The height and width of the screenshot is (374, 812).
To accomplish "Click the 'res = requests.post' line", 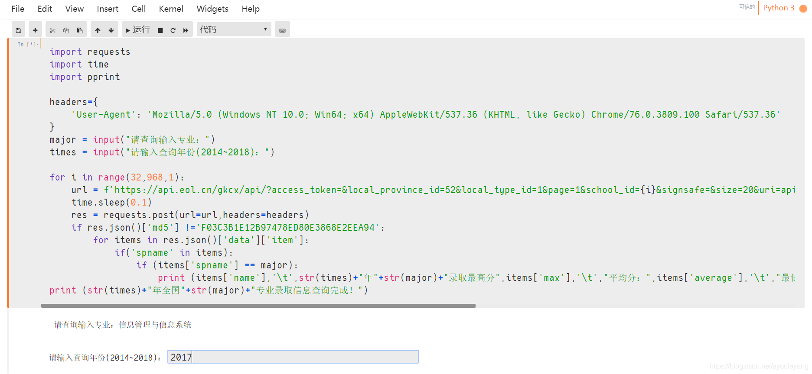I will 190,215.
